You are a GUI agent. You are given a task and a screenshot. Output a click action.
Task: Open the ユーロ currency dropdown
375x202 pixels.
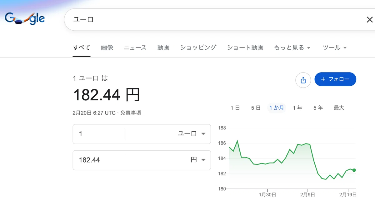pos(192,134)
